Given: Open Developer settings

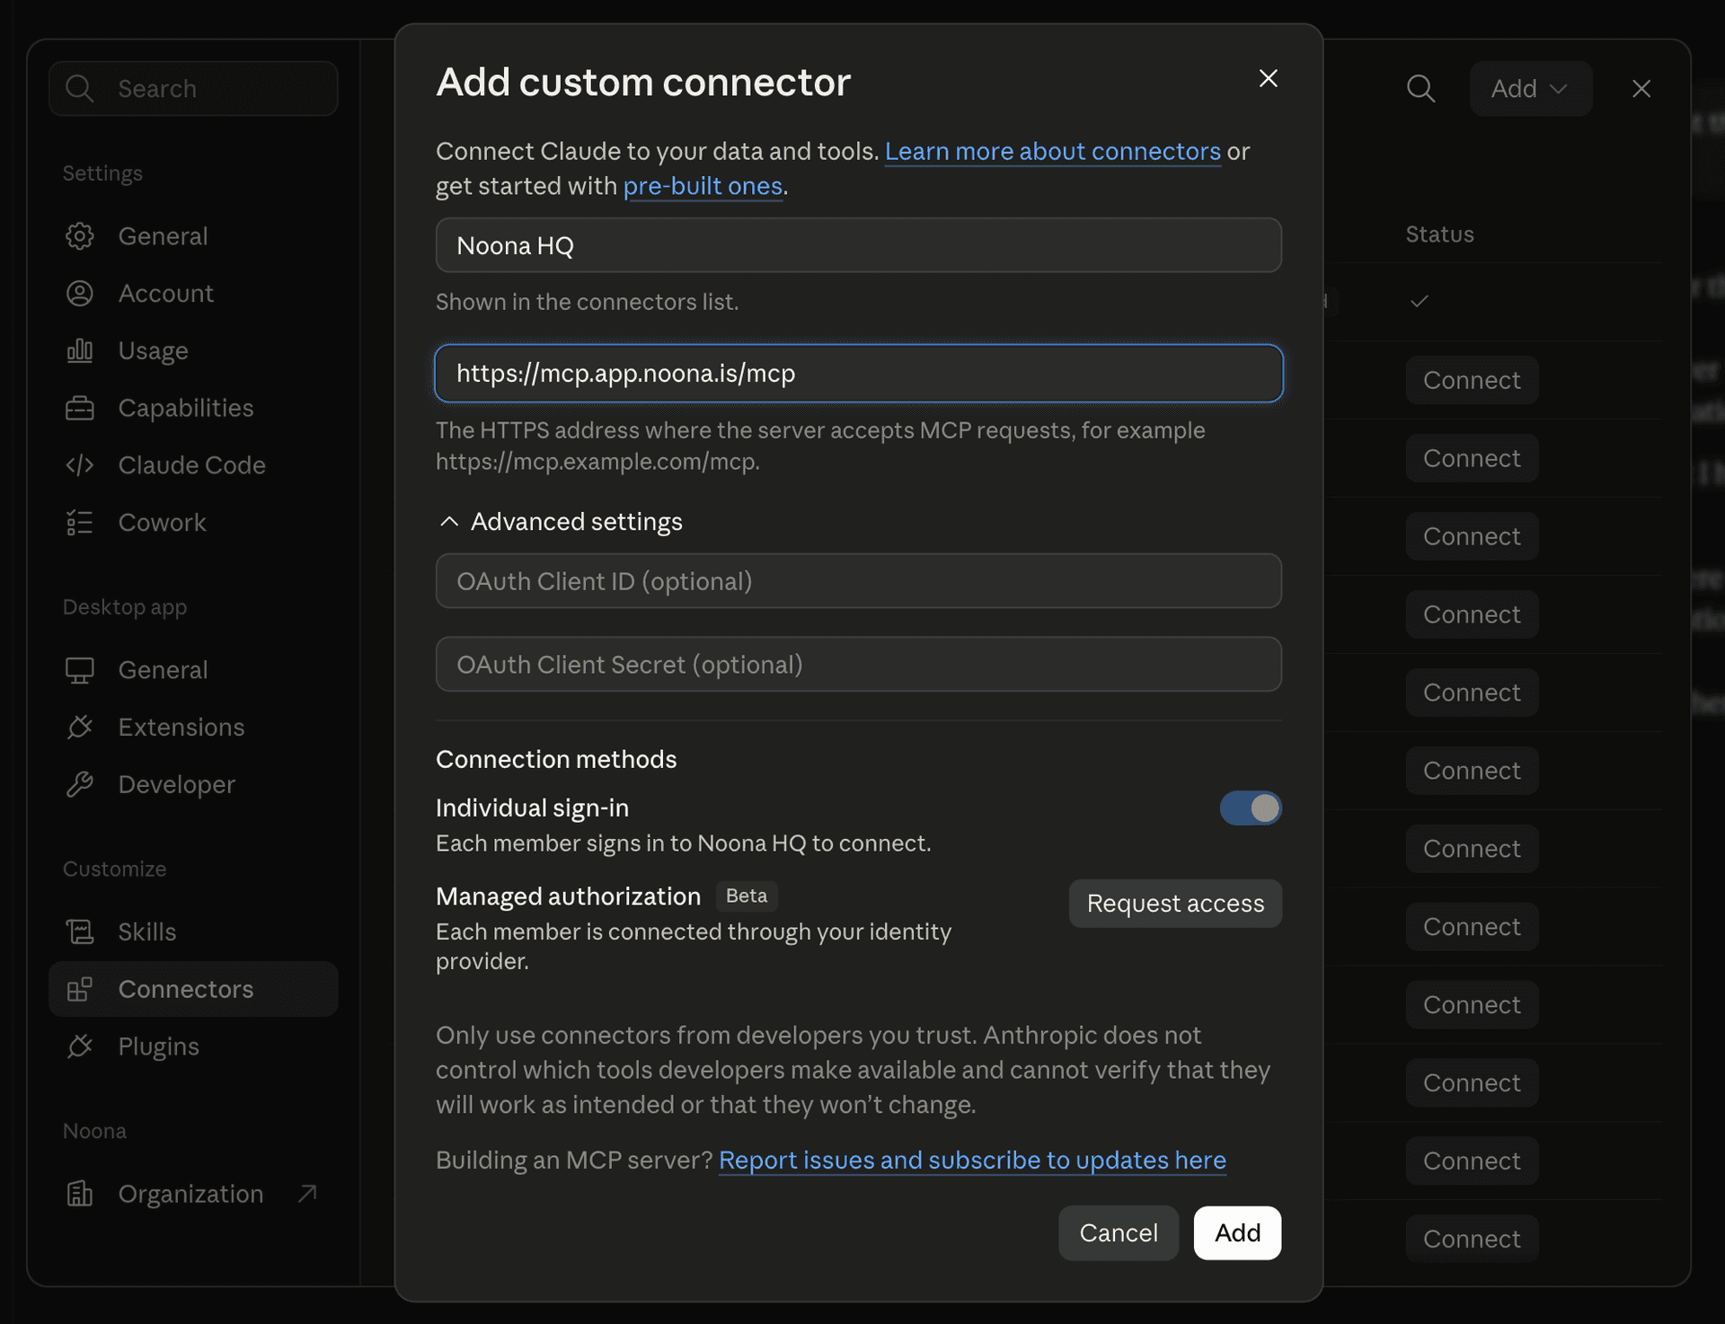Looking at the screenshot, I should 193,784.
